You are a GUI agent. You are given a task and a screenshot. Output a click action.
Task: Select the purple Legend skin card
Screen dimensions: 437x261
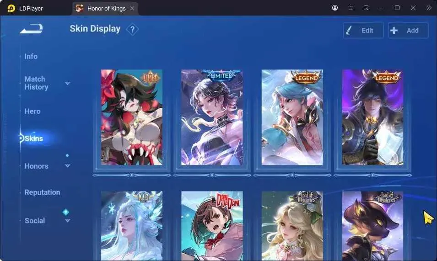coord(372,117)
